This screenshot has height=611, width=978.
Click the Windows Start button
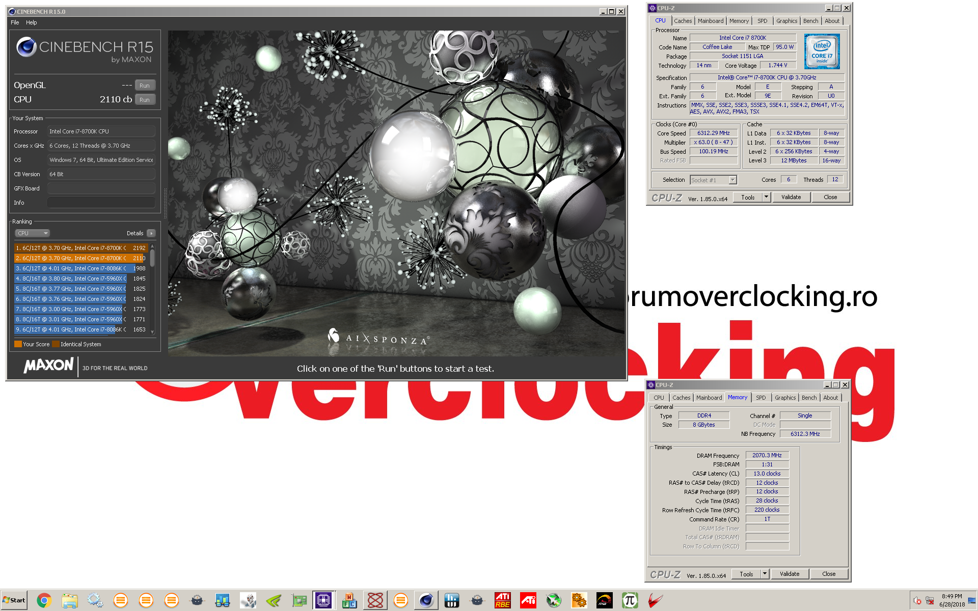point(14,600)
